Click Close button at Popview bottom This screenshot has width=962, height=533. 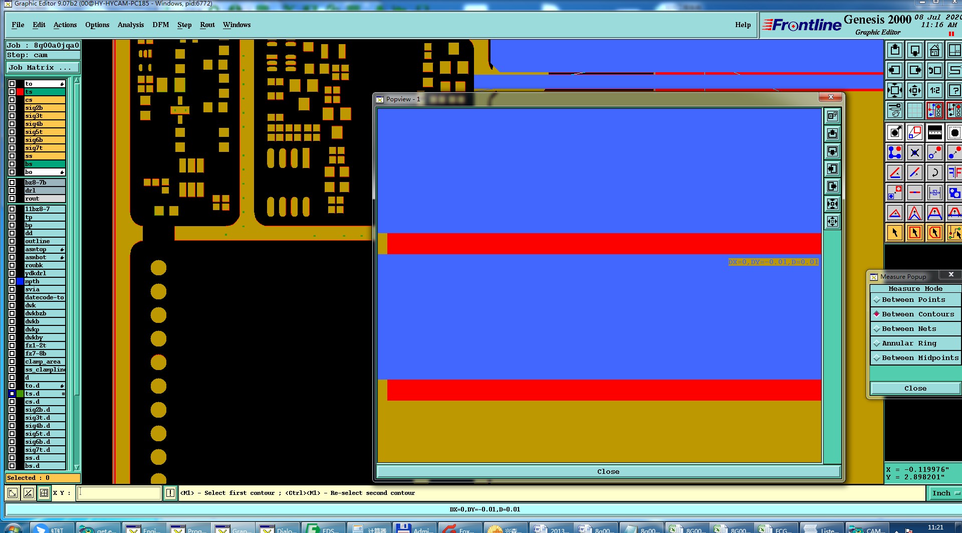(608, 471)
